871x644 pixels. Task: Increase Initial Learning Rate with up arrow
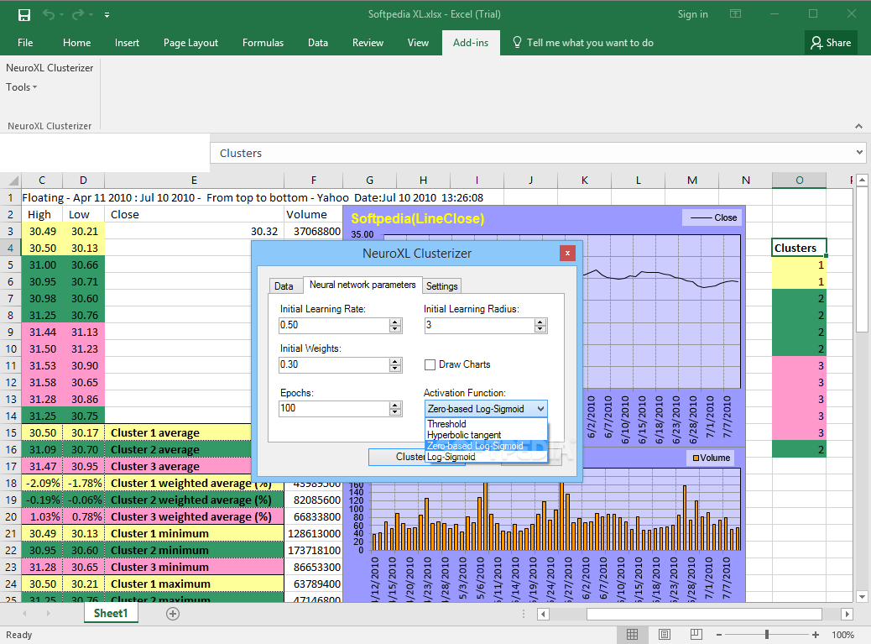(x=395, y=322)
